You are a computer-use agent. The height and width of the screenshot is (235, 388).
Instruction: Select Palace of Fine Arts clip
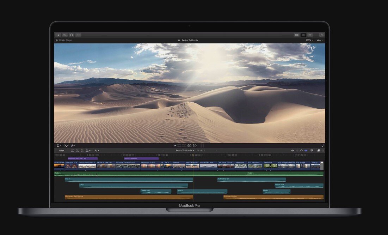pyautogui.click(x=106, y=165)
